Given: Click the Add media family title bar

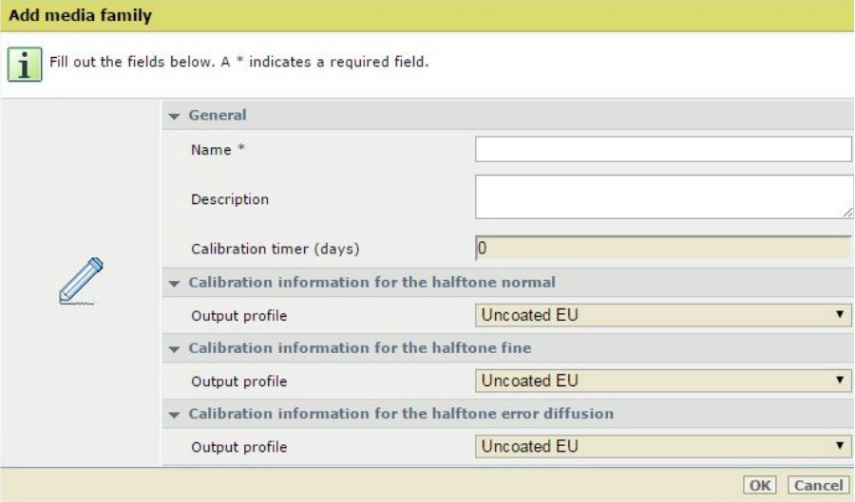Looking at the screenshot, I should (x=427, y=16).
